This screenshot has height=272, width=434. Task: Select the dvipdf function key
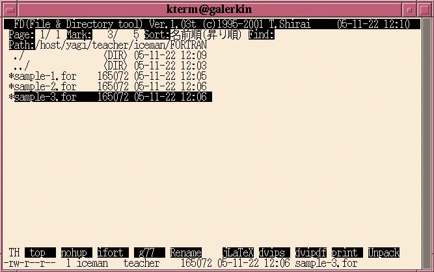(x=311, y=253)
